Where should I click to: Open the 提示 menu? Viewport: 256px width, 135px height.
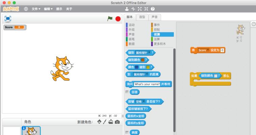pos(59,9)
